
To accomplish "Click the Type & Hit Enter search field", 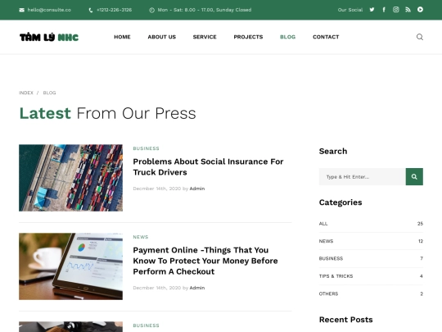I will tap(363, 177).
